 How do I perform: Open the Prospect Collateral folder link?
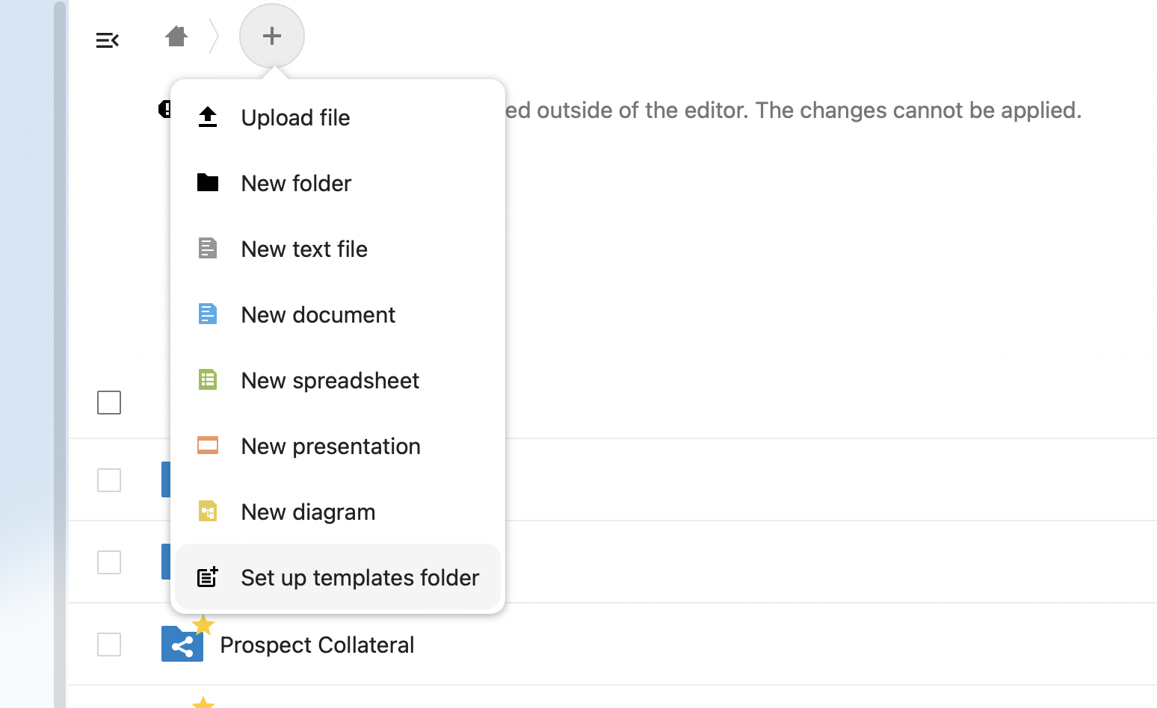(317, 645)
